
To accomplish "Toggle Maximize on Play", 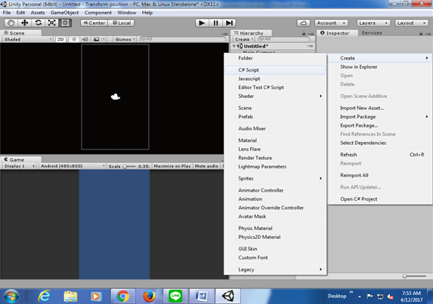I will [x=172, y=166].
